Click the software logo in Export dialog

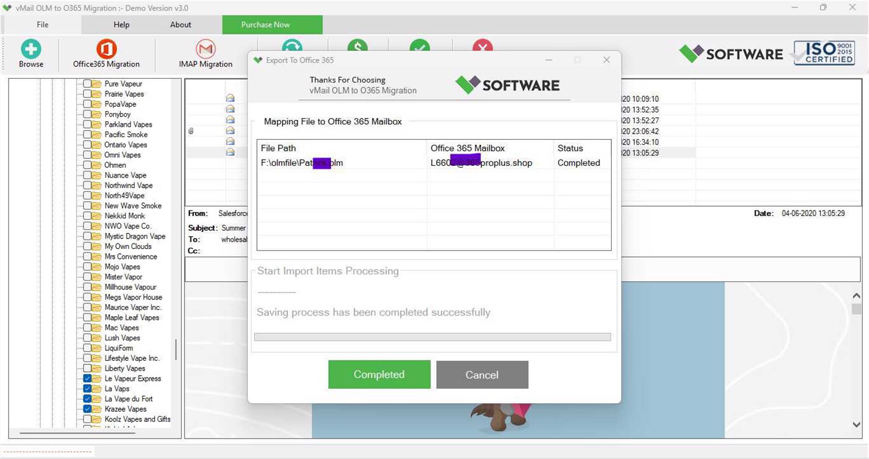coord(507,85)
